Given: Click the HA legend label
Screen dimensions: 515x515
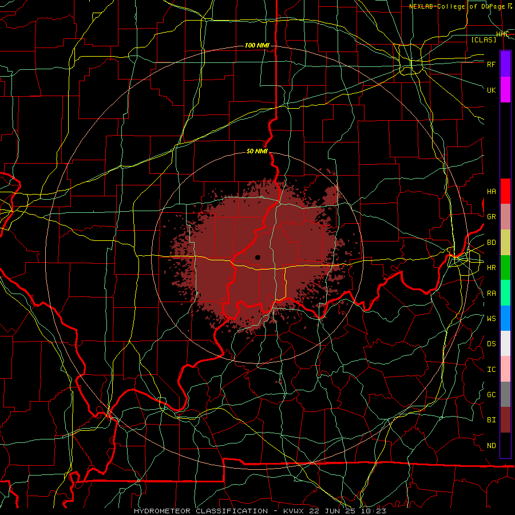Looking at the screenshot, I should click(491, 192).
